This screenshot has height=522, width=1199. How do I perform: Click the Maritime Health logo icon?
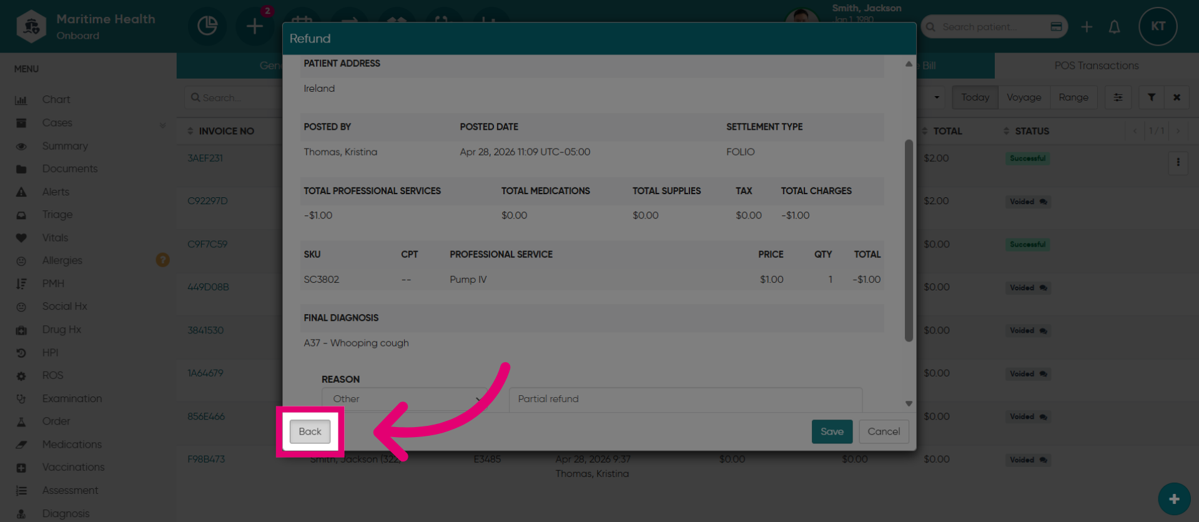(x=31, y=26)
